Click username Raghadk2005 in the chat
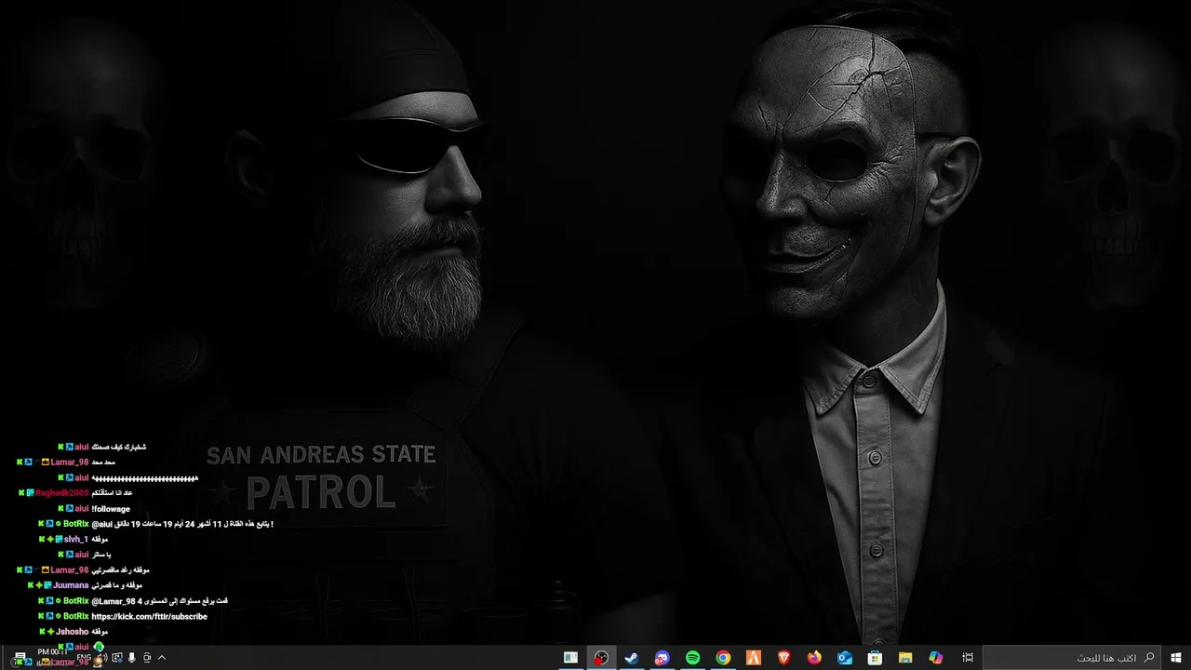The width and height of the screenshot is (1191, 670). point(62,493)
